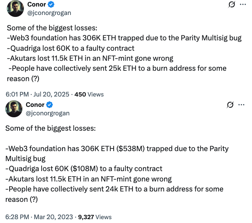Click the 6:01 PM · Jul 20, 2025 timestamp
This screenshot has height=223, width=252.
click(x=38, y=94)
